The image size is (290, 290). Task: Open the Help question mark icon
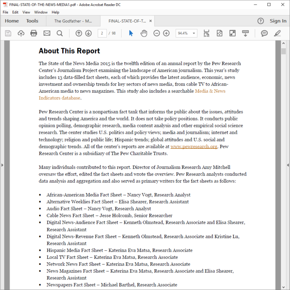[x=261, y=21]
